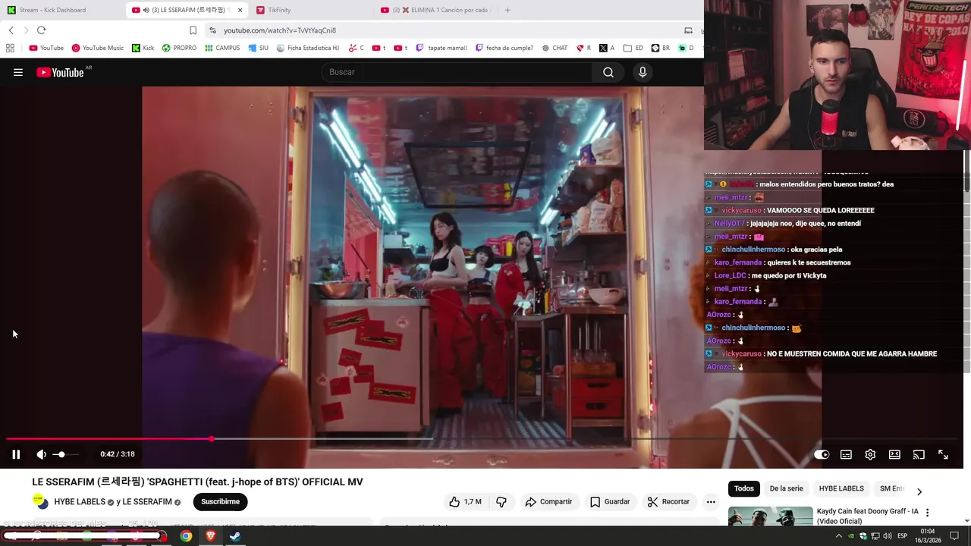Screen dimensions: 971x546
Task: Open the Recortar clip tool
Action: [668, 501]
